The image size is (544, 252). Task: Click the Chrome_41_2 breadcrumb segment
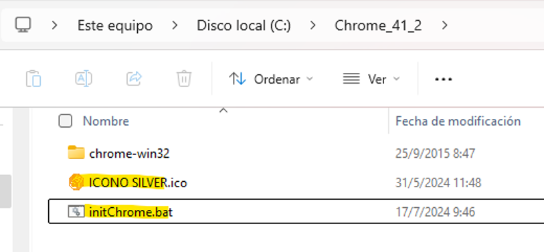click(x=378, y=25)
